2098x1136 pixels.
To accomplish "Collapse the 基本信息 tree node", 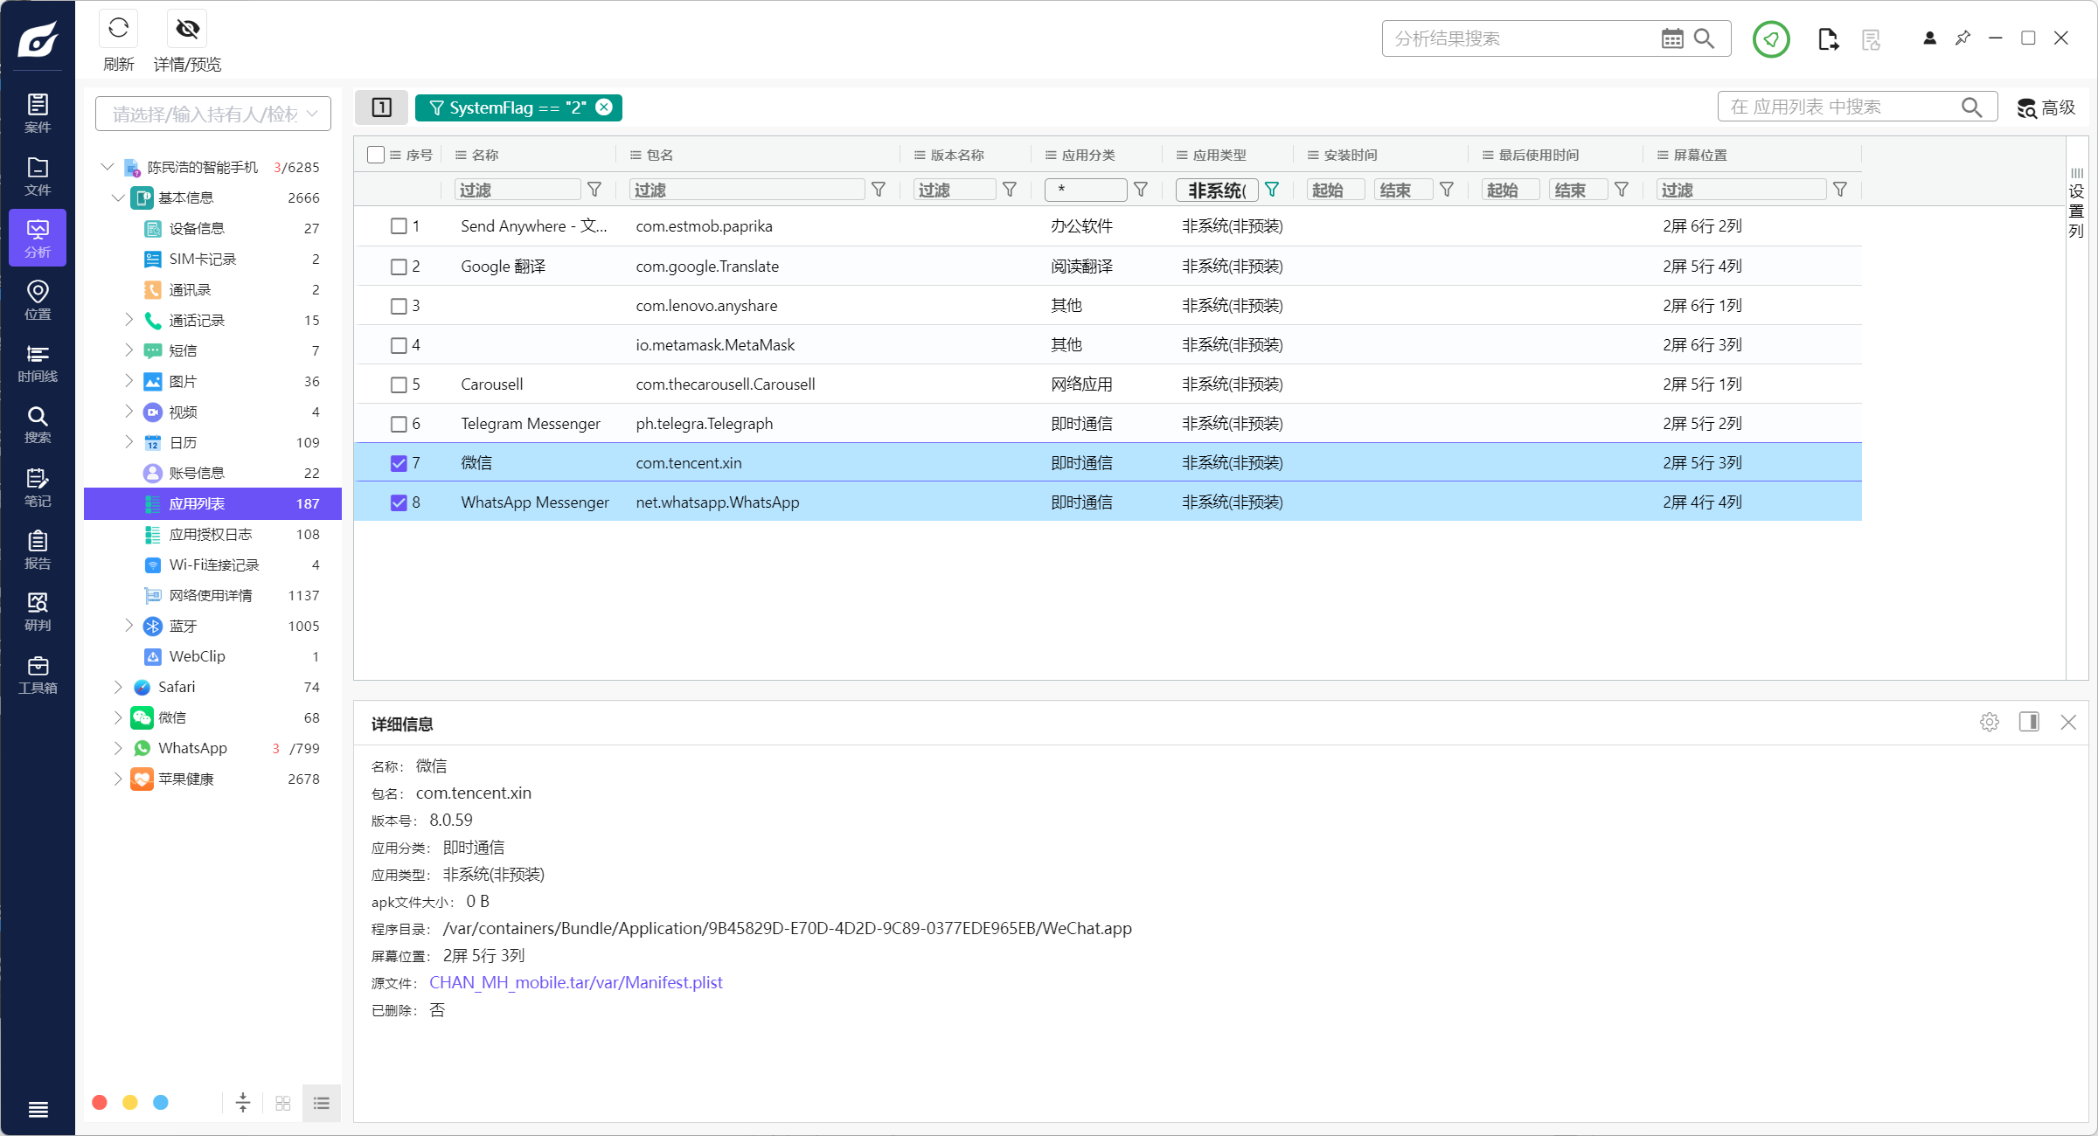I will [x=118, y=197].
